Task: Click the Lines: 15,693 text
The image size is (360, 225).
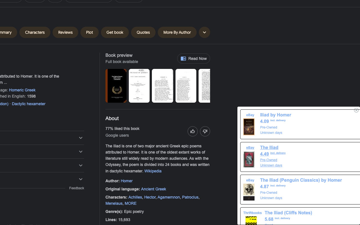Action: [x=118, y=220]
